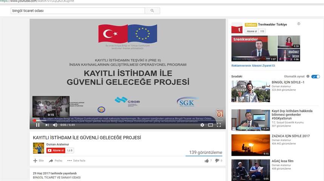
Task: Click the search magnifier button
Action: tap(152, 11)
